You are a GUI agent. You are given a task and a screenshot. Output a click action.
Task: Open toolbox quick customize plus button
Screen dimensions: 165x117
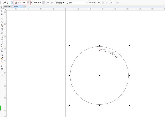coord(2,75)
